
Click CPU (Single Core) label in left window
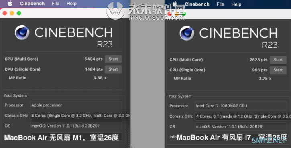click(x=22, y=69)
